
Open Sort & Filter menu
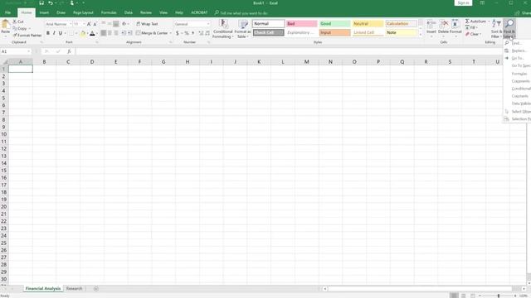[496, 29]
